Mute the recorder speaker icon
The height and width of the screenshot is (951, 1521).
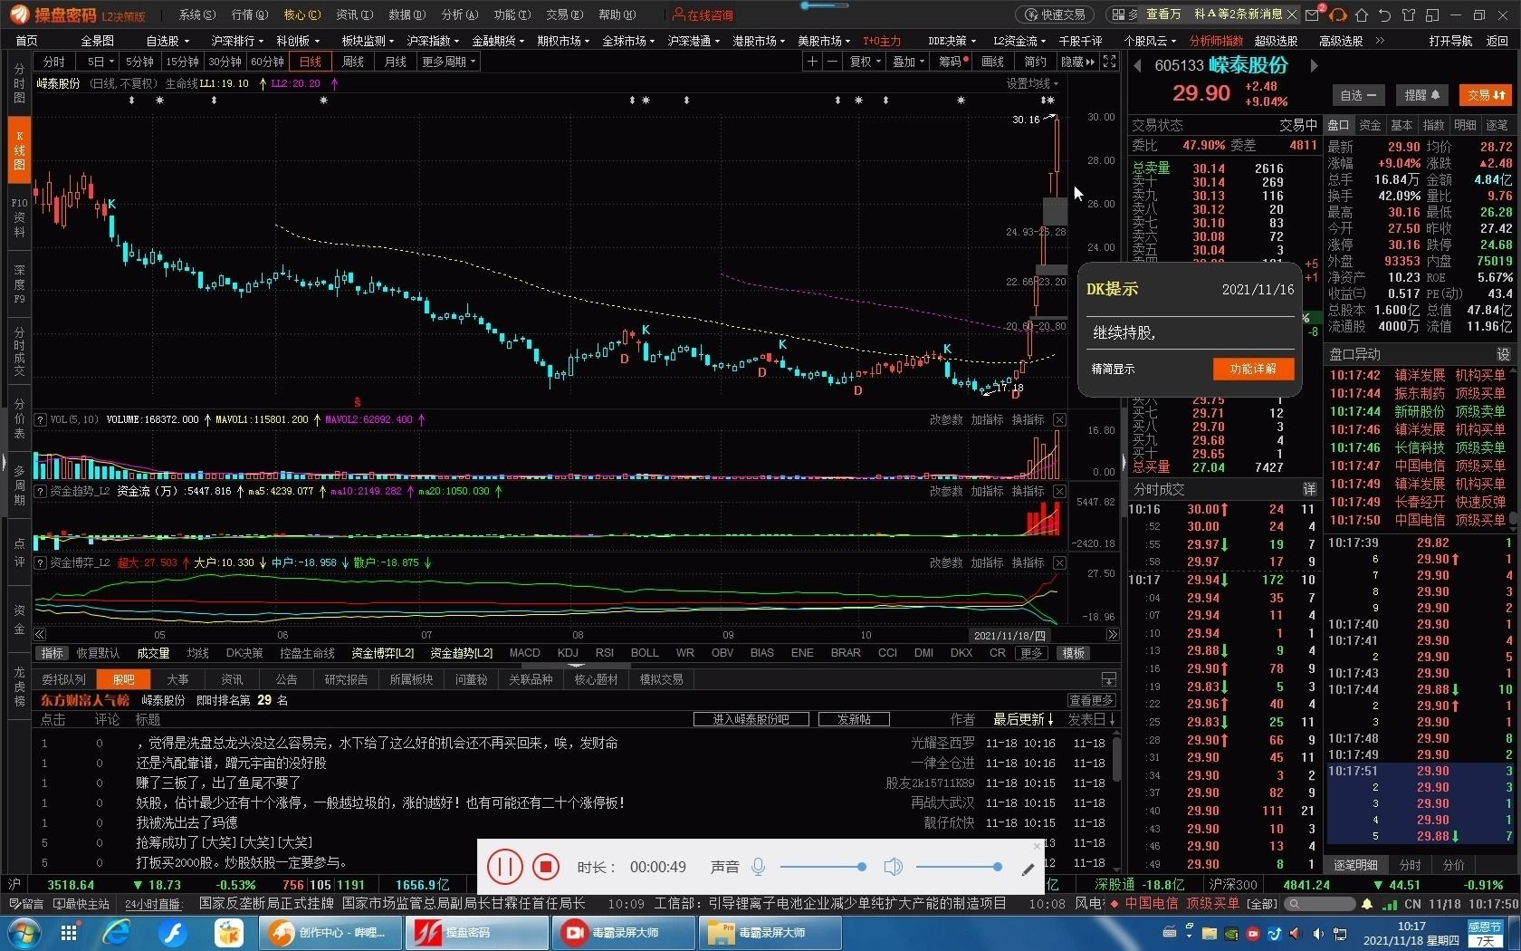893,867
